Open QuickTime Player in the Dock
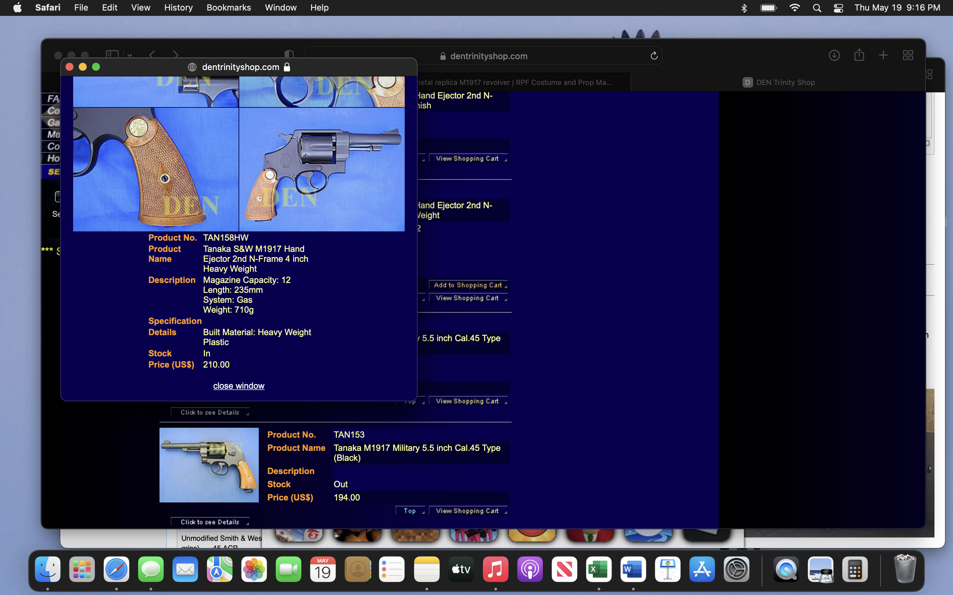Image resolution: width=953 pixels, height=595 pixels. pyautogui.click(x=786, y=570)
